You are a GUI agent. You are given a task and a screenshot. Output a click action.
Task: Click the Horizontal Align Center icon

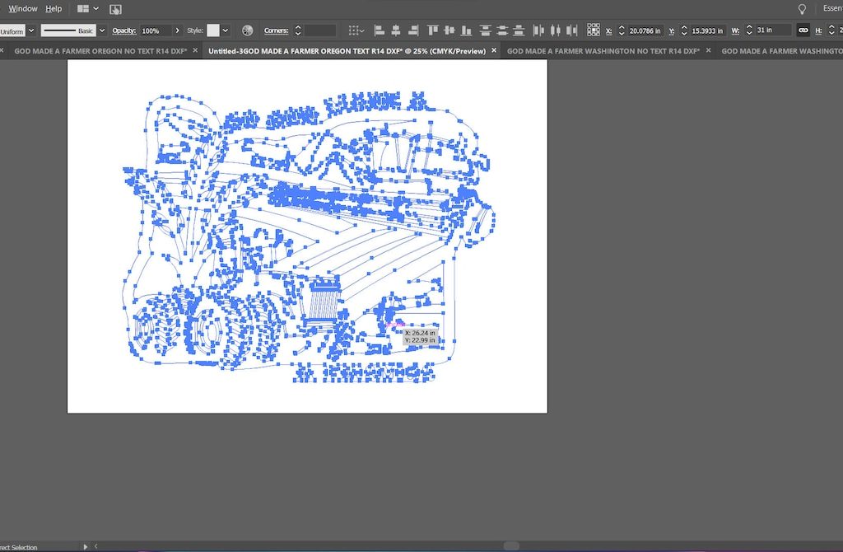coord(396,30)
